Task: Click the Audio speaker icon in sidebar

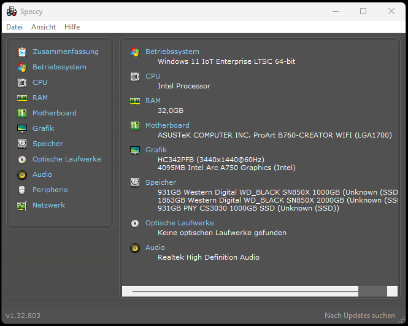Action: [x=22, y=175]
